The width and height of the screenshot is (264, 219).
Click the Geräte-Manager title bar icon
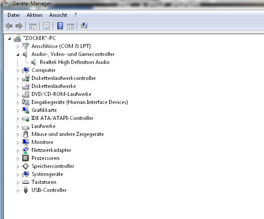(x=7, y=4)
